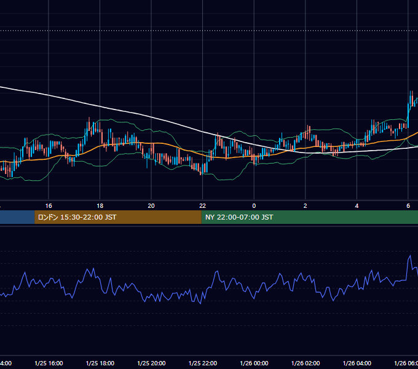Image resolution: width=418 pixels, height=369 pixels.
Task: Select the ロンドン 15:30-22:00 JST session bar
Action: point(118,217)
